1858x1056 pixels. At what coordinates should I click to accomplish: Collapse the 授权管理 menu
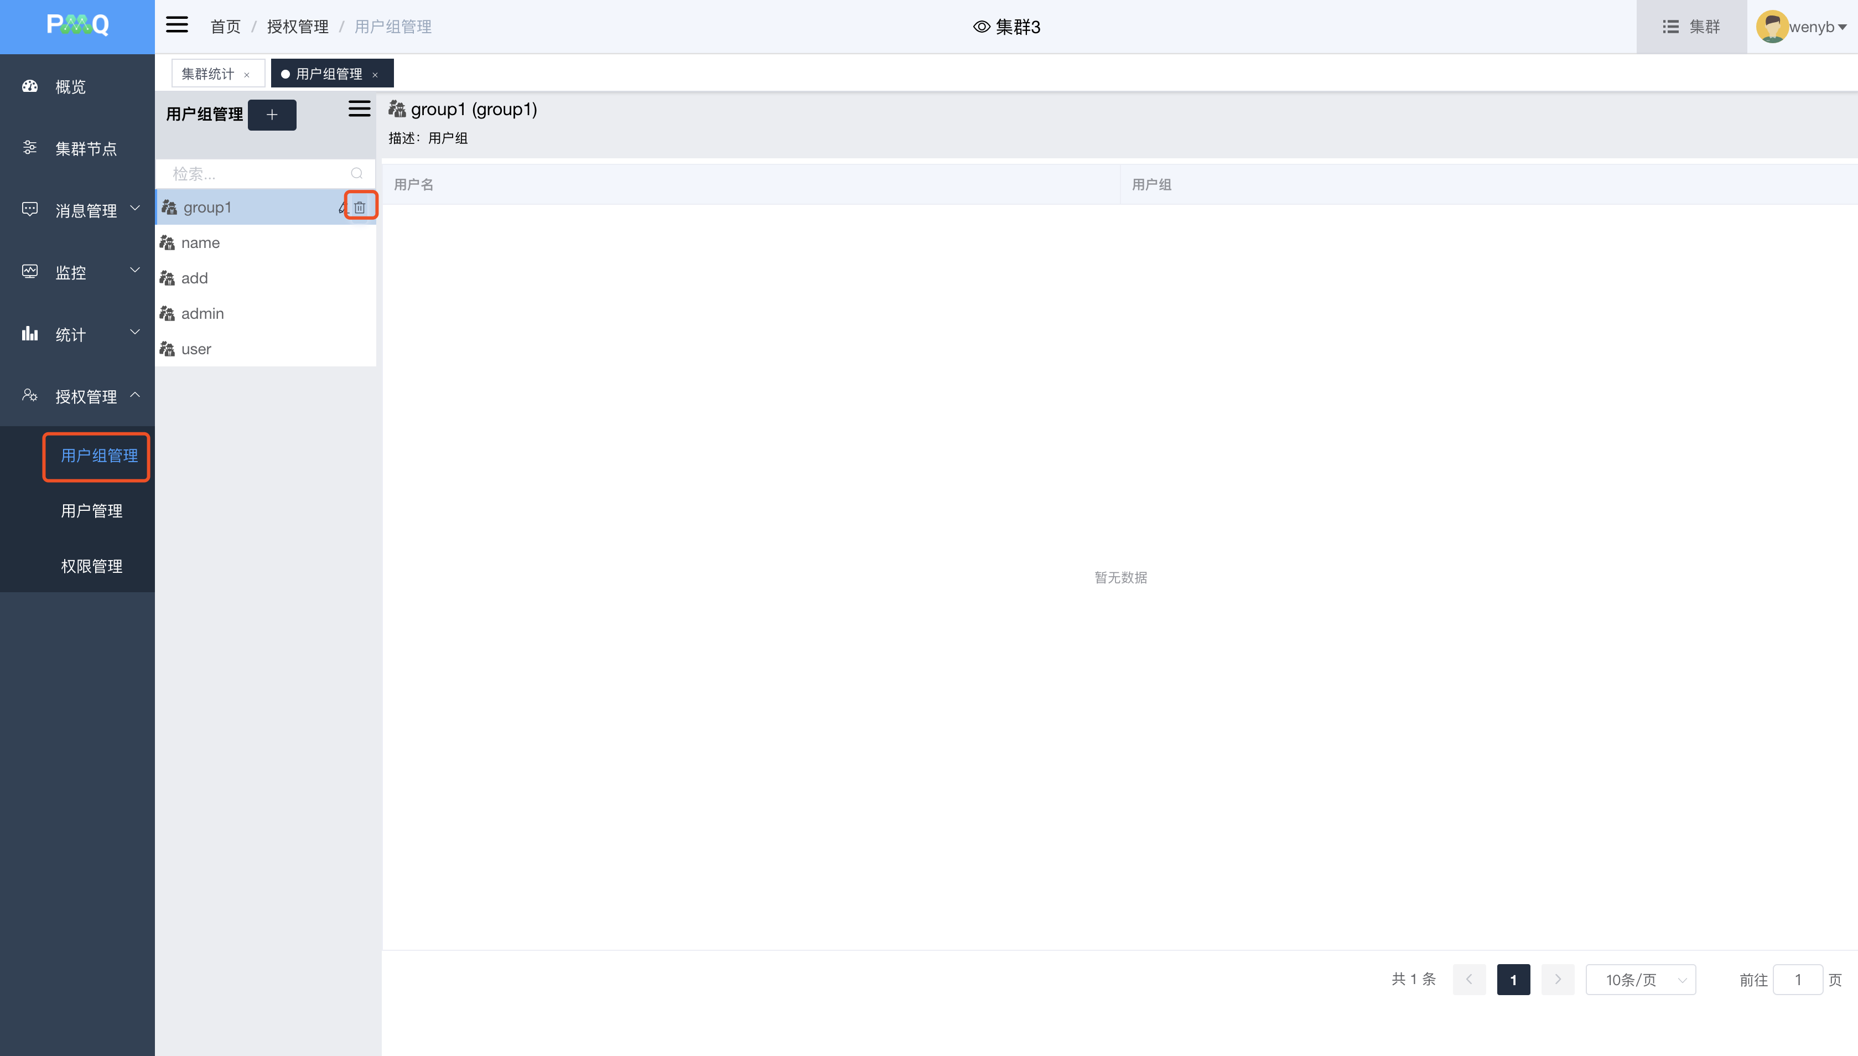tap(86, 396)
